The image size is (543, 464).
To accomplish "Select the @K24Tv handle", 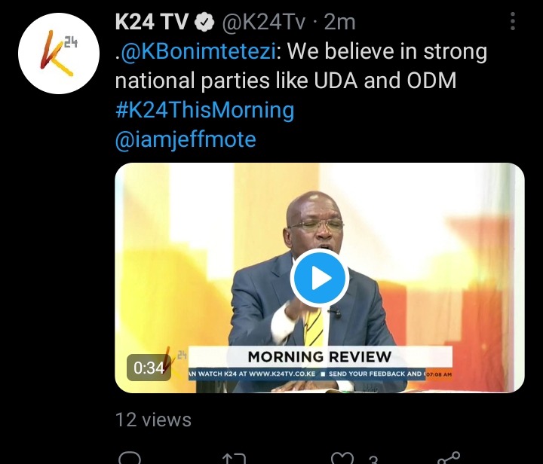I will (264, 22).
